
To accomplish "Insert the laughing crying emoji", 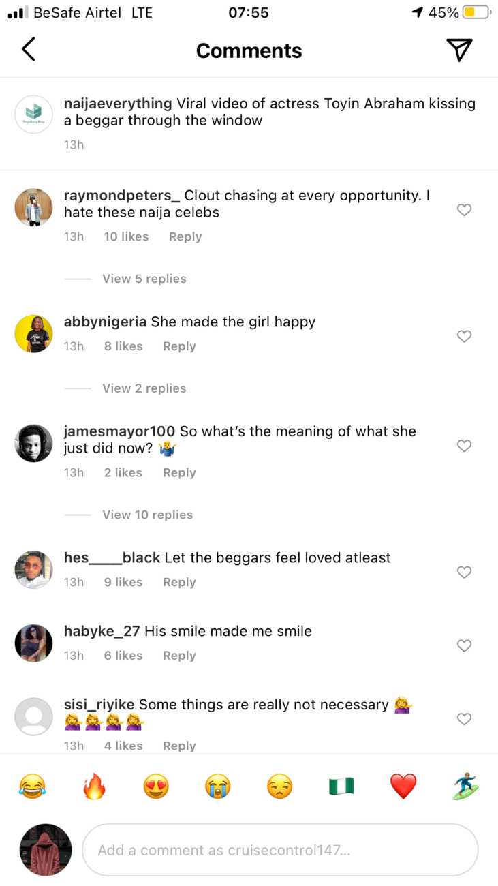I will tap(32, 787).
